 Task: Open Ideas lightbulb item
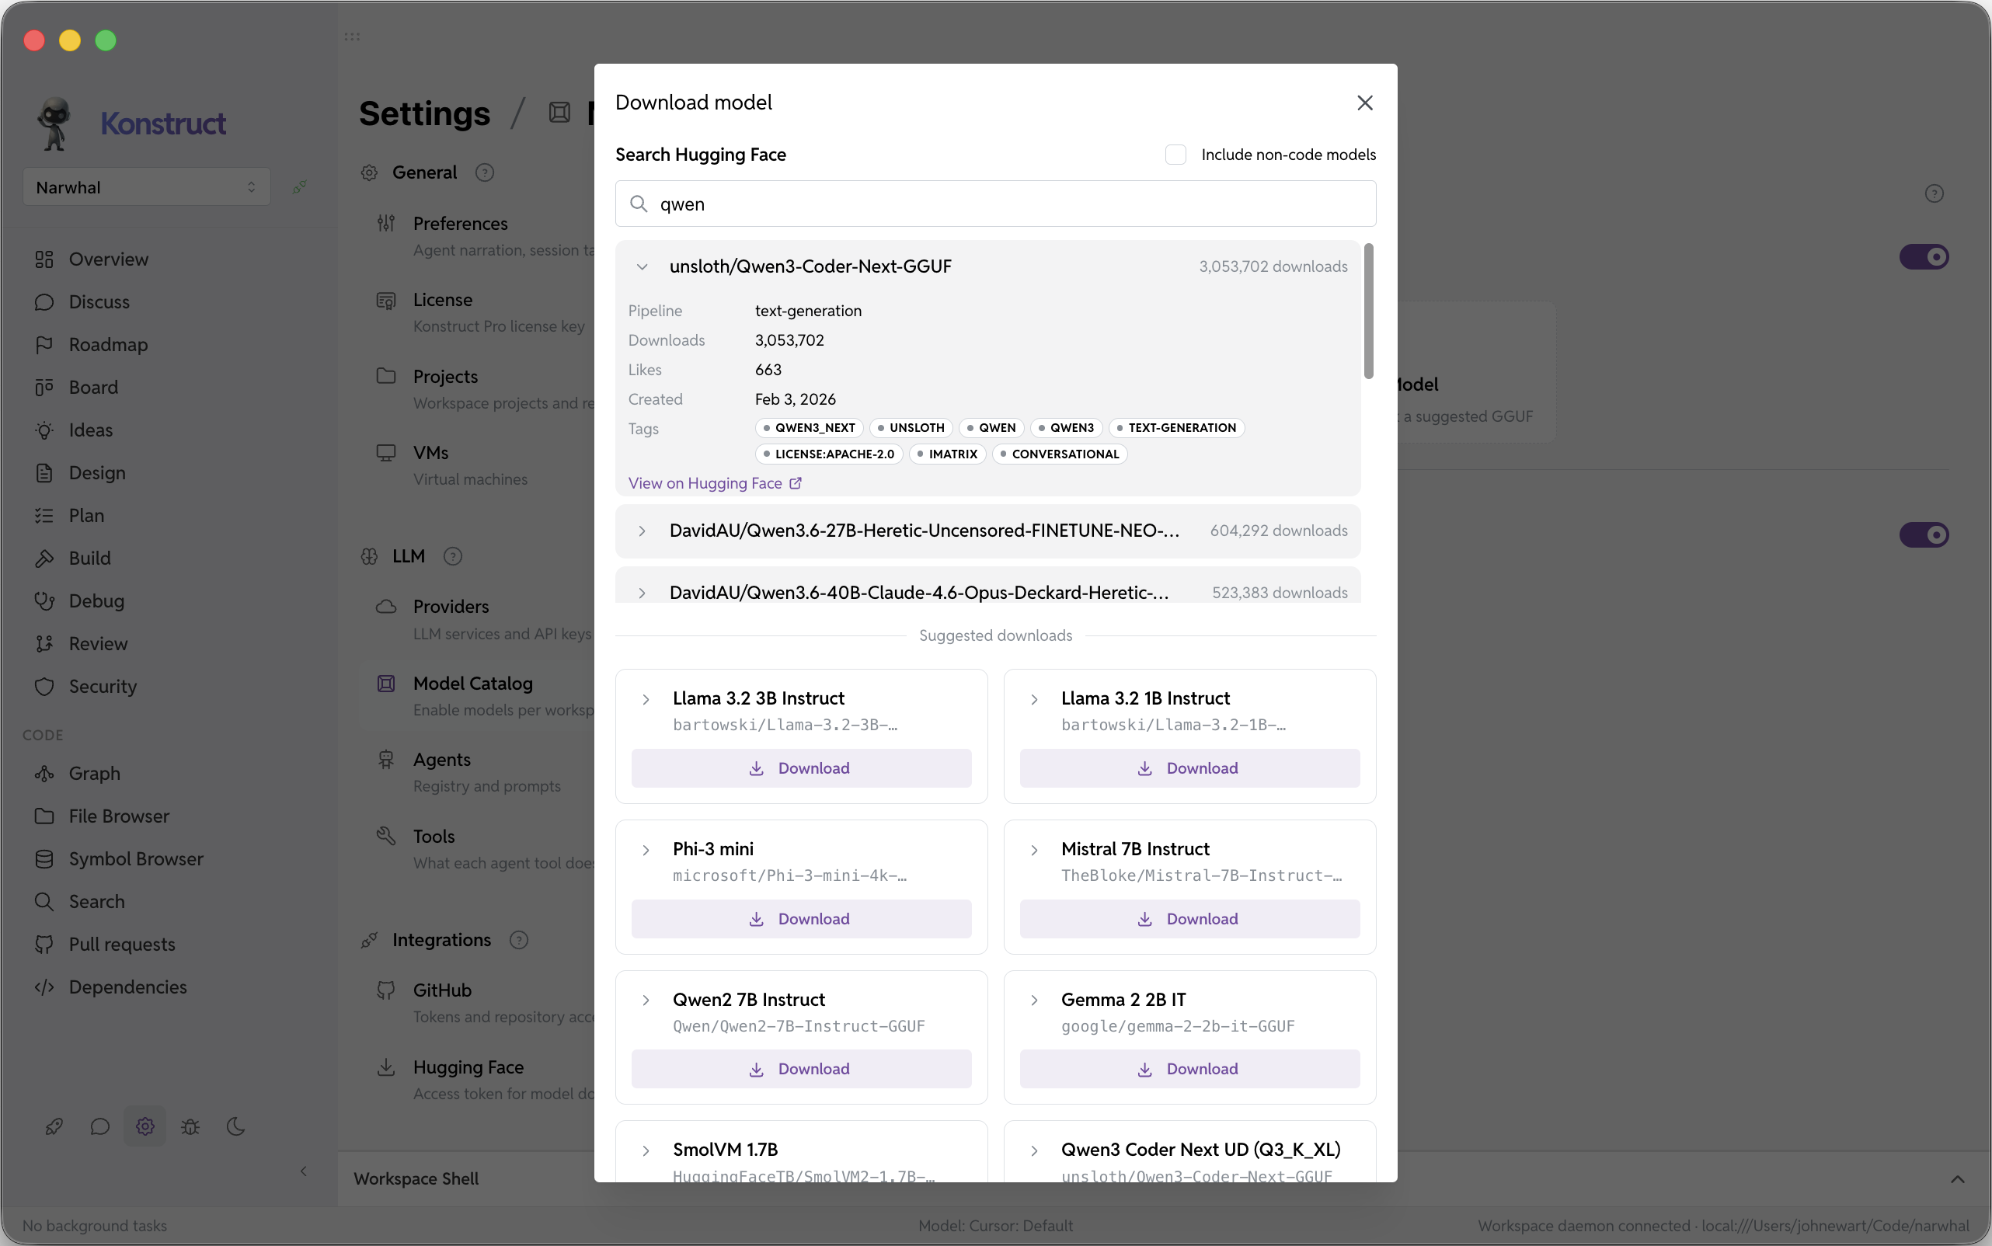coord(91,430)
